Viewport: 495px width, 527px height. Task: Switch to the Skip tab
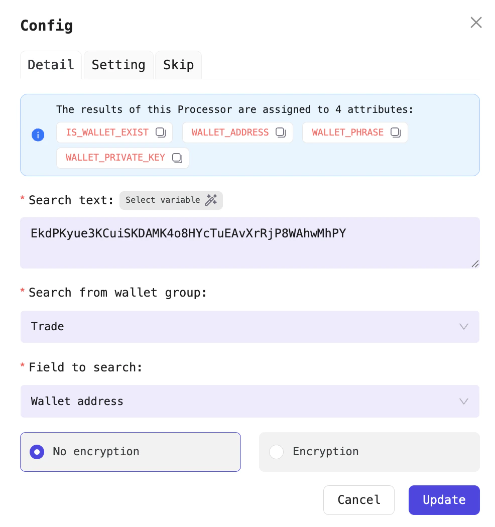[x=178, y=65]
